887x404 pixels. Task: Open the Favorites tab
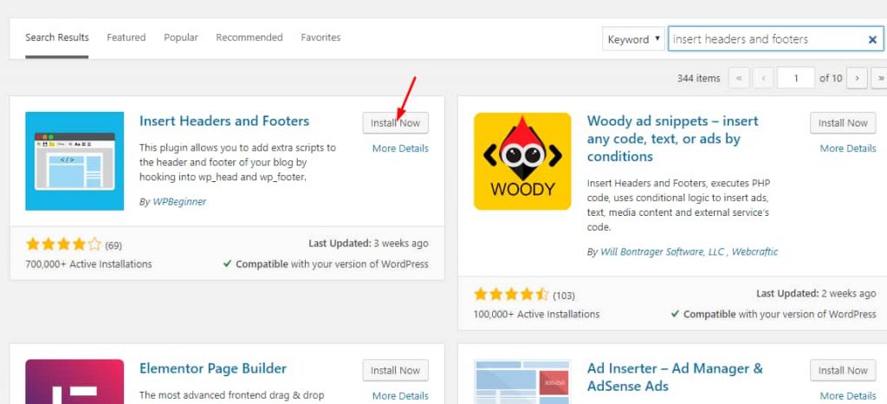point(320,38)
